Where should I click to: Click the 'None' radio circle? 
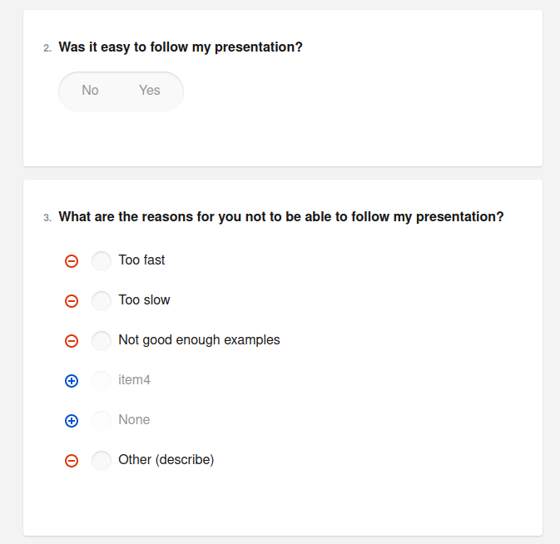[x=102, y=420]
